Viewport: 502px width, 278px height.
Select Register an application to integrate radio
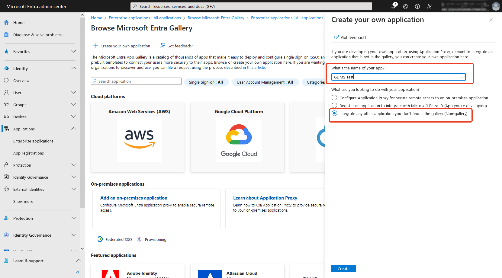click(x=334, y=106)
